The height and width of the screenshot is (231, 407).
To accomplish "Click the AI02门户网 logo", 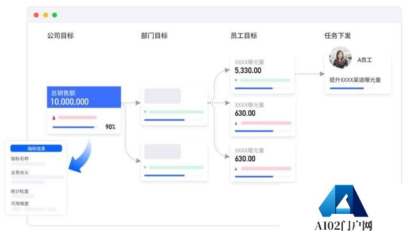I will tap(343, 207).
